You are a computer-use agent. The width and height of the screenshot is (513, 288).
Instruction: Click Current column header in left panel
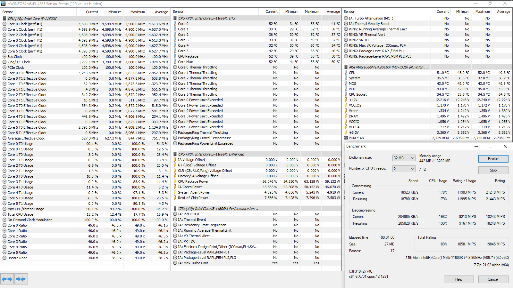[88, 12]
